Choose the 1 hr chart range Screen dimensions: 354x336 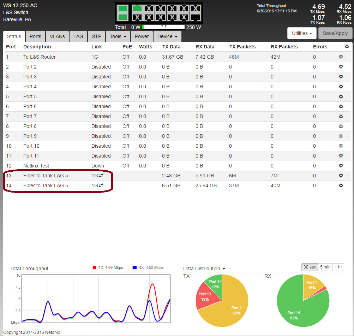[x=338, y=267]
